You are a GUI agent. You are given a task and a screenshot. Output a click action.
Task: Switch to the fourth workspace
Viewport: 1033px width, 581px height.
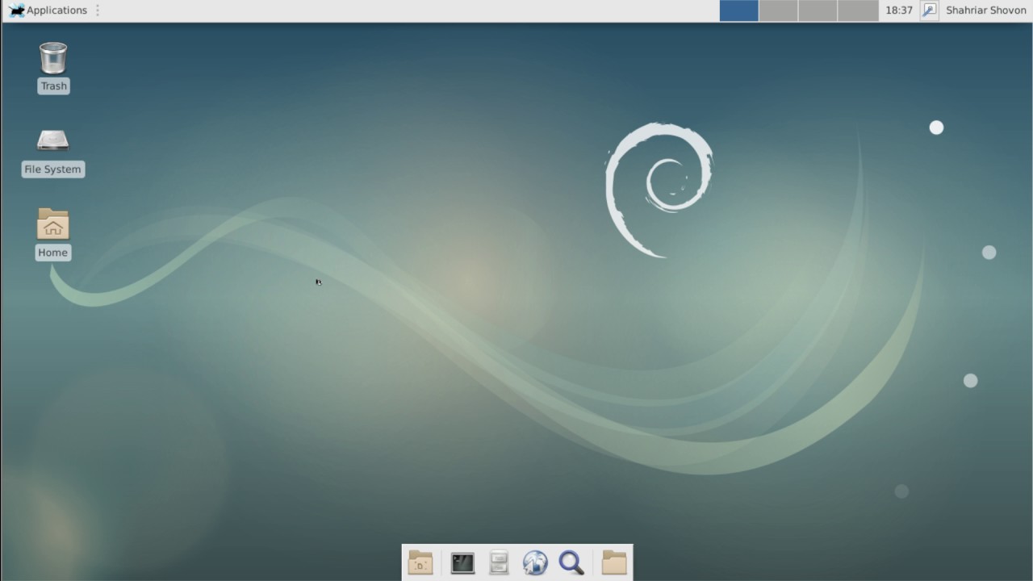coord(857,10)
